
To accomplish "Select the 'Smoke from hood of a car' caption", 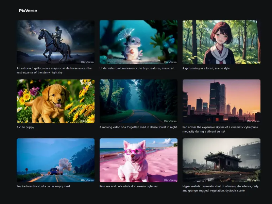I will click(42, 186).
